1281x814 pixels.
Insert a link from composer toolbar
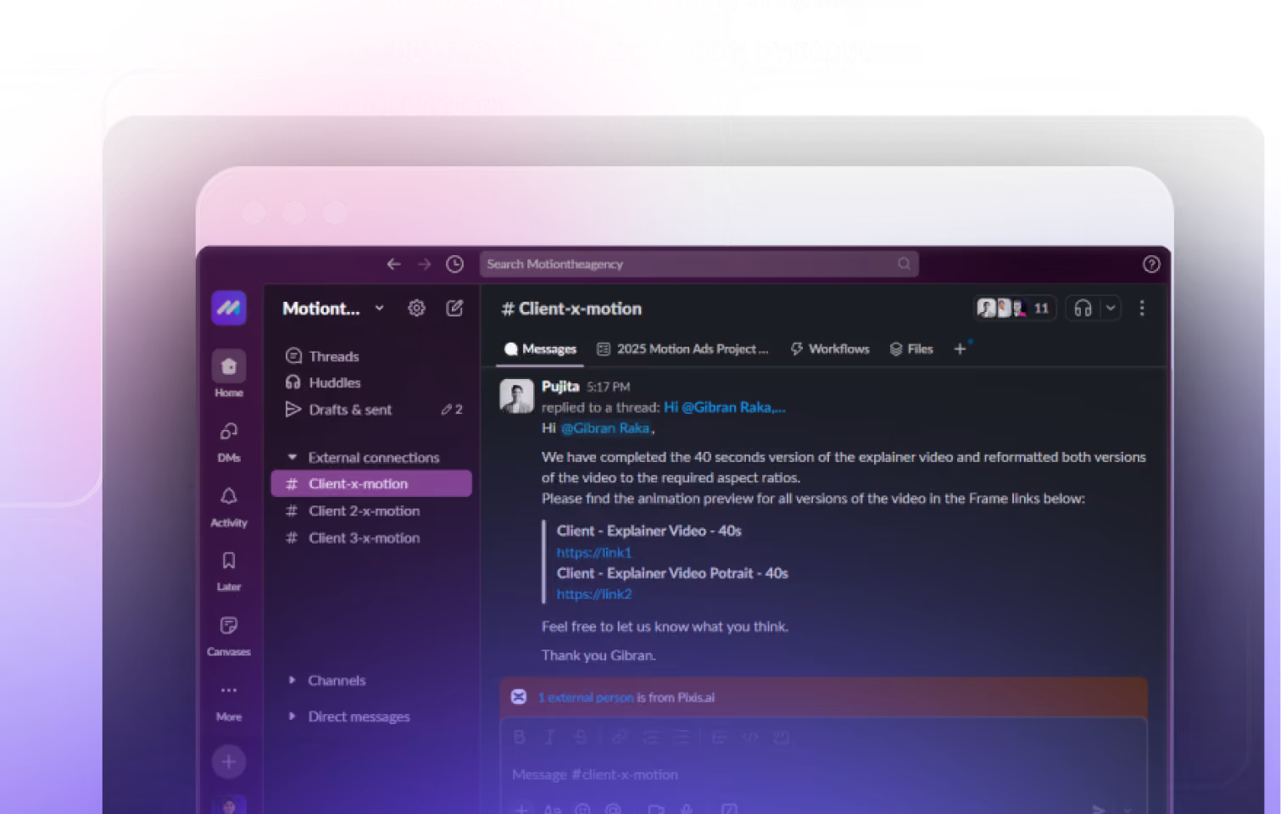[x=620, y=738]
